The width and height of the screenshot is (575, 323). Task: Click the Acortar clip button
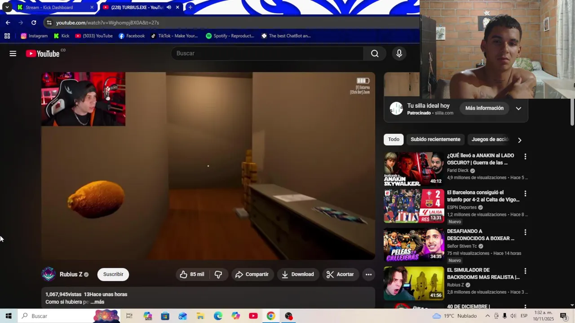point(340,274)
